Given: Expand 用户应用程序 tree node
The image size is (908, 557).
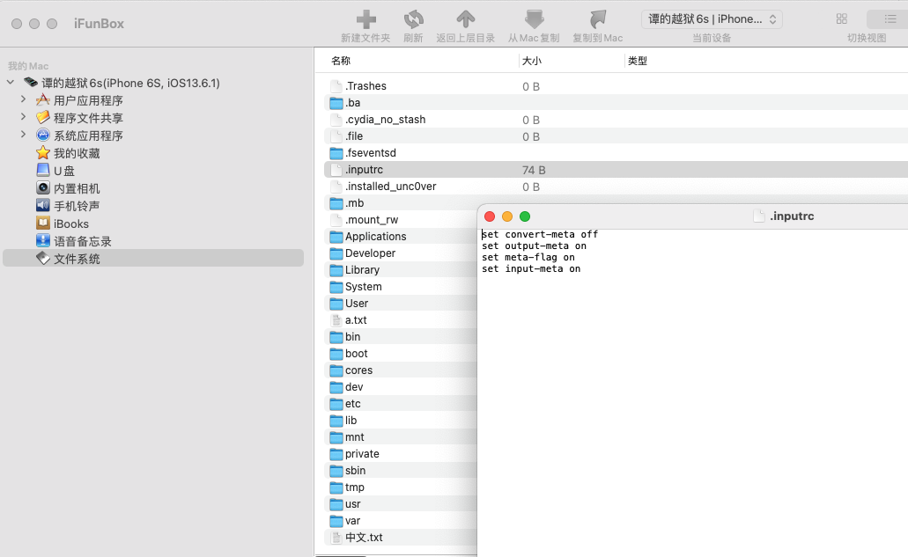Looking at the screenshot, I should point(23,99).
